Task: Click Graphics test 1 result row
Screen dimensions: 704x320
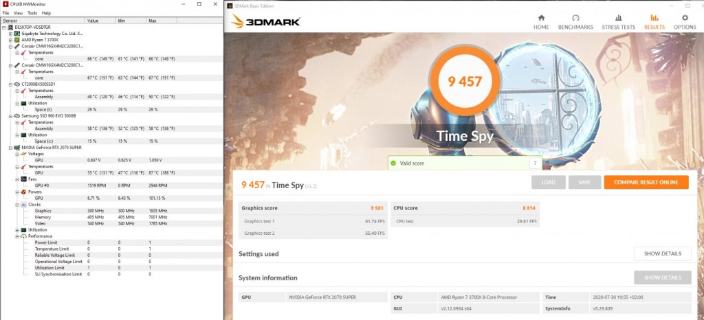Action: (x=313, y=221)
